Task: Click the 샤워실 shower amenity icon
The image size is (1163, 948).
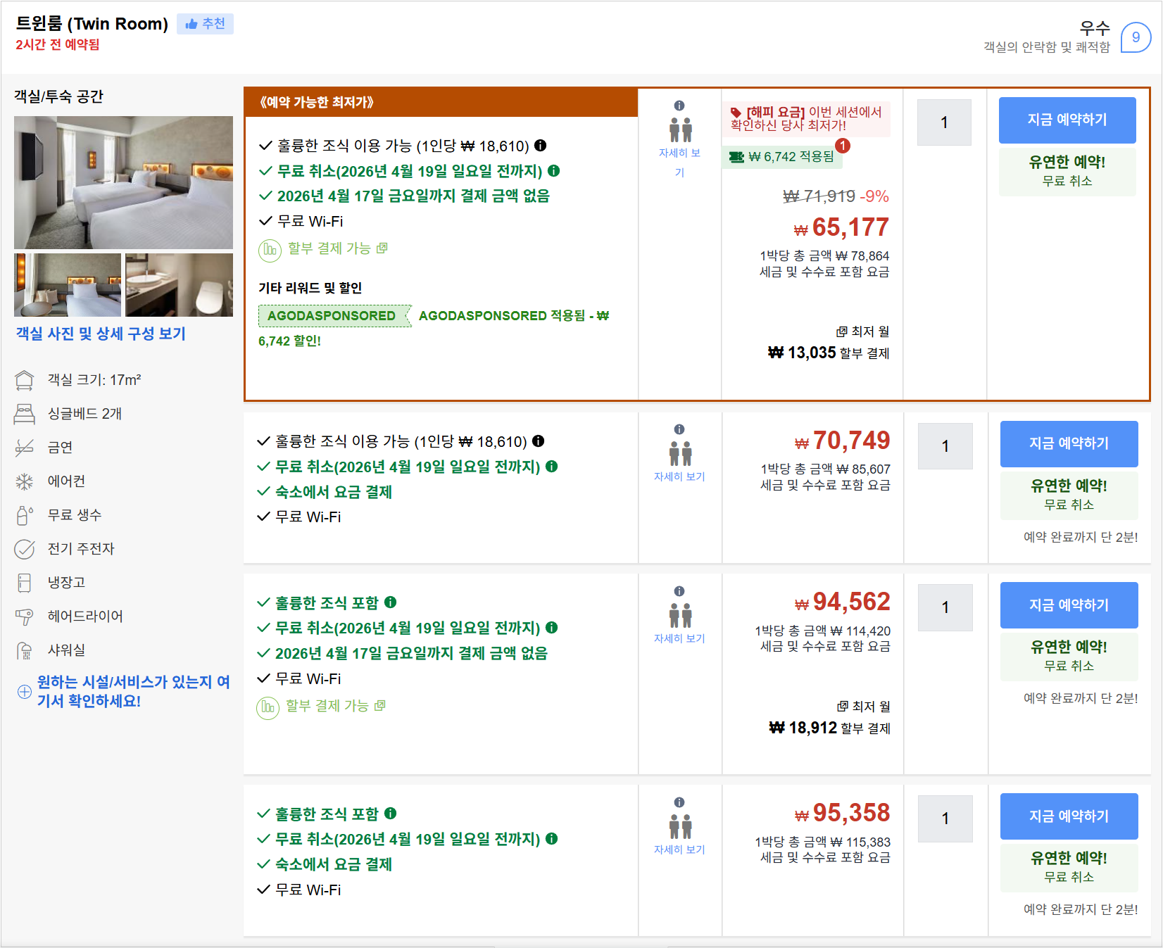Action: coord(25,650)
